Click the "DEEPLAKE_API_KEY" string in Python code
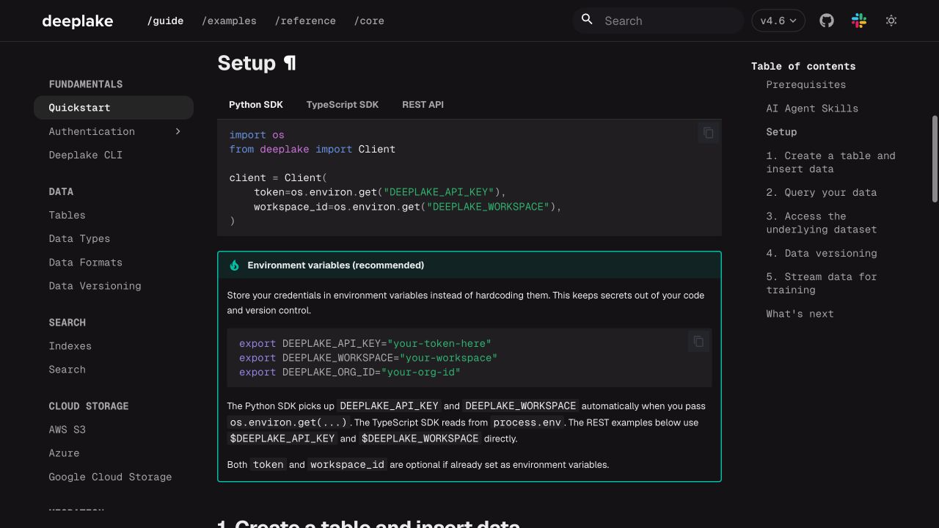This screenshot has width=939, height=528. pyautogui.click(x=439, y=192)
